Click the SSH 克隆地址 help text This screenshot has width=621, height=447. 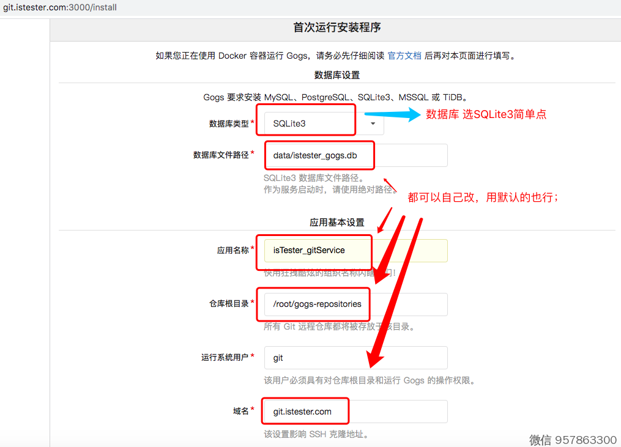316,435
